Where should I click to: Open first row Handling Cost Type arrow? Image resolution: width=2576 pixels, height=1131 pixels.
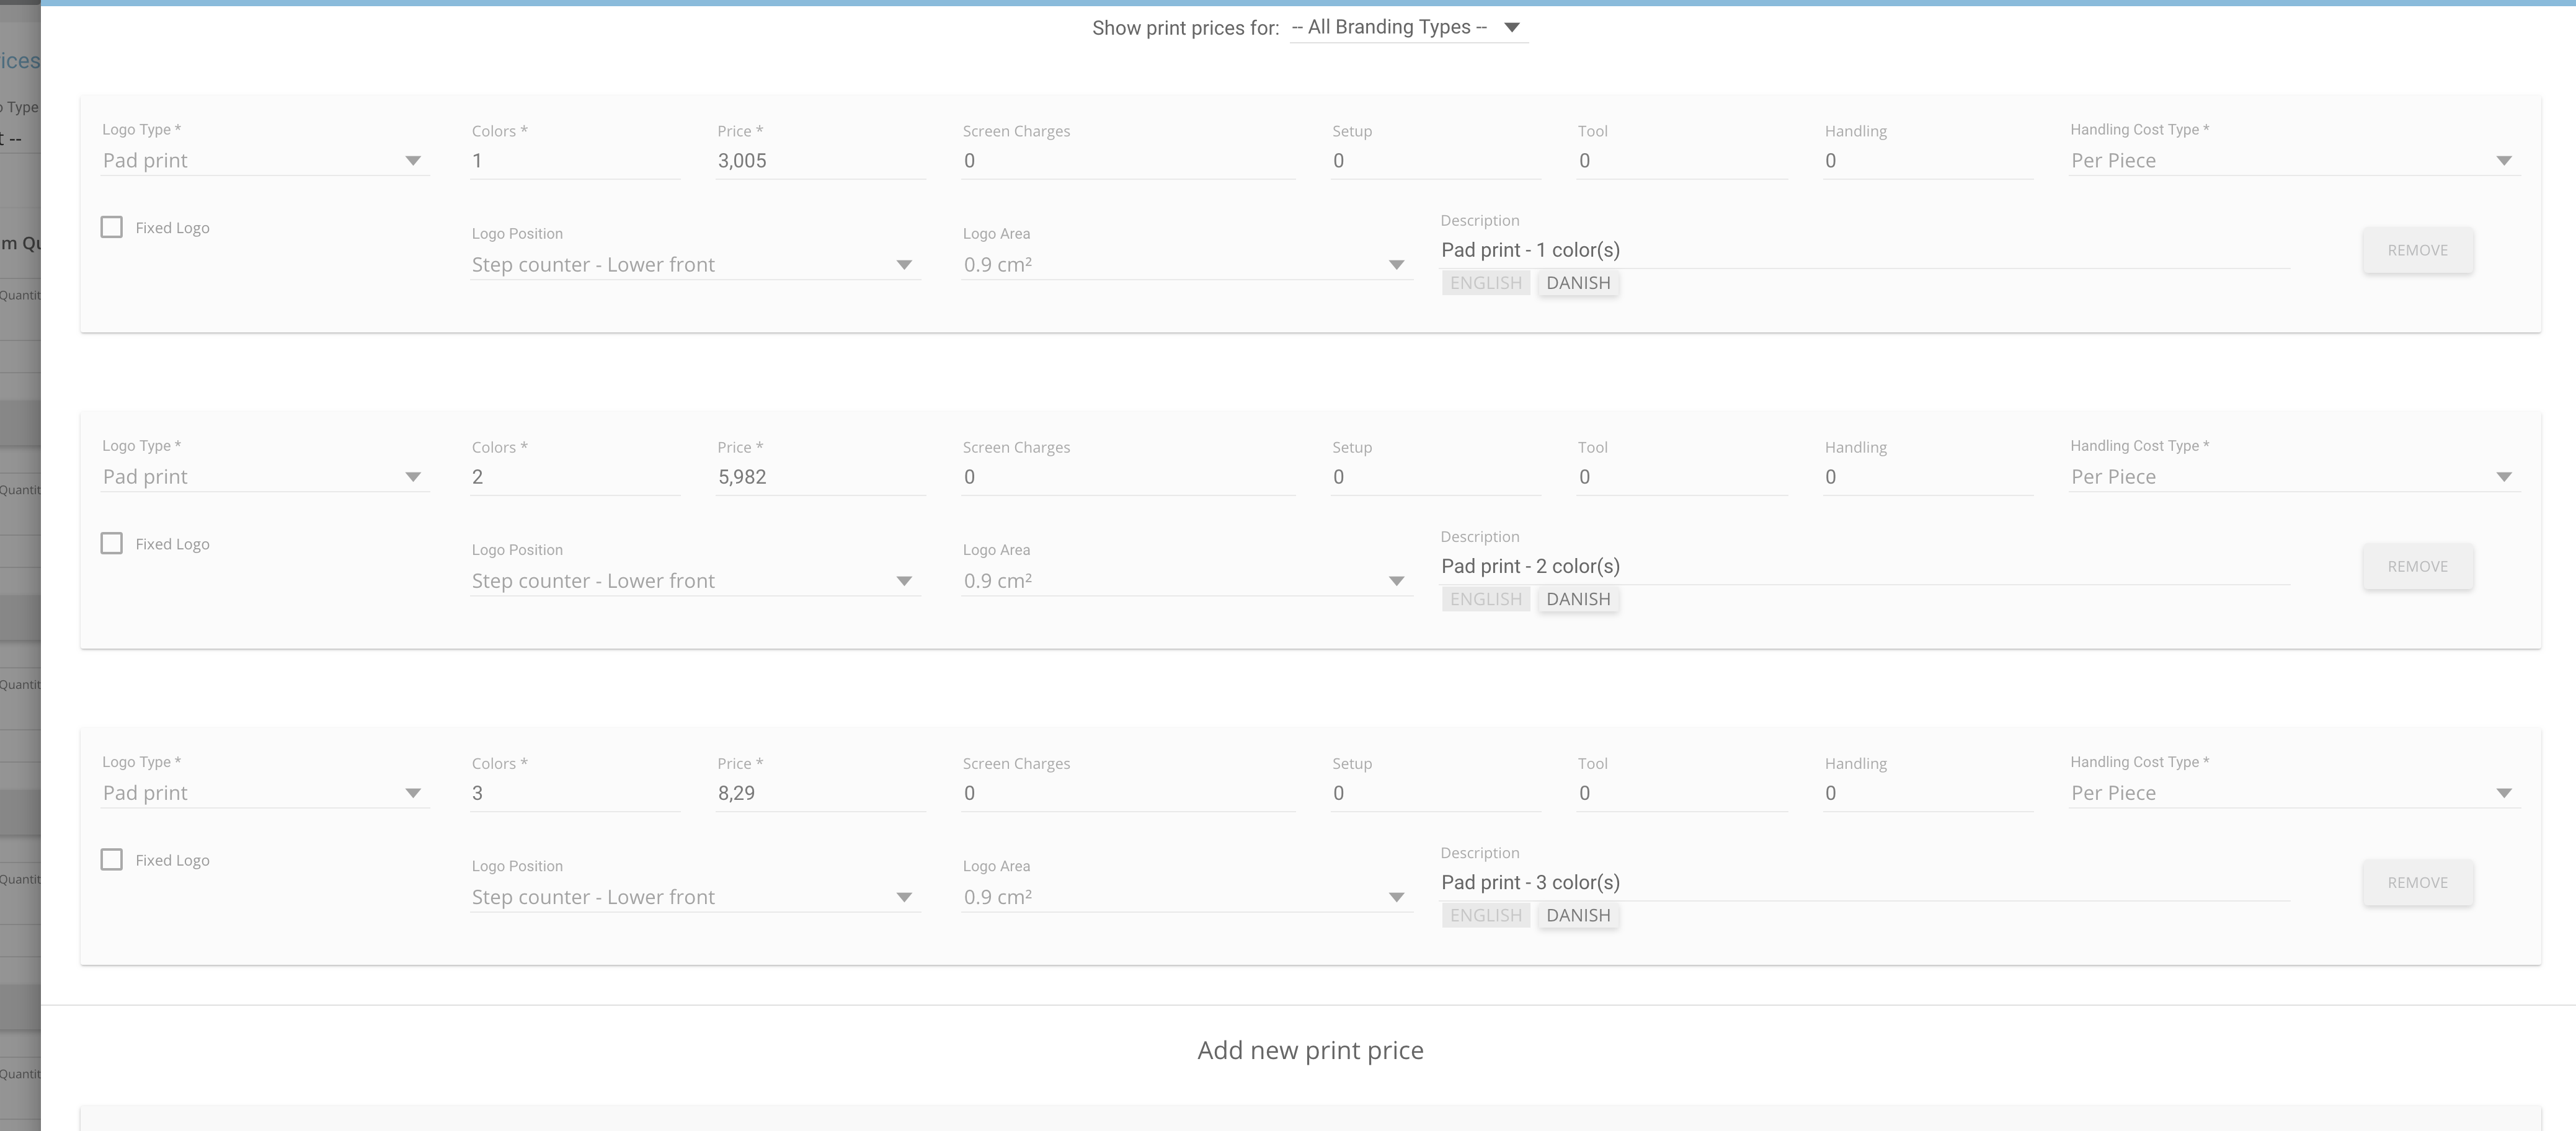[2504, 161]
